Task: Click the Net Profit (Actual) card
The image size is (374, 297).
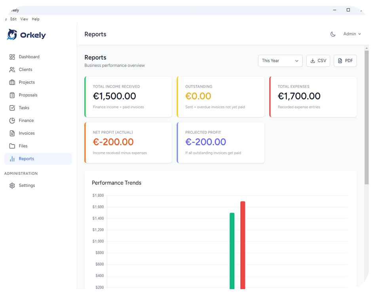Action: [x=128, y=143]
